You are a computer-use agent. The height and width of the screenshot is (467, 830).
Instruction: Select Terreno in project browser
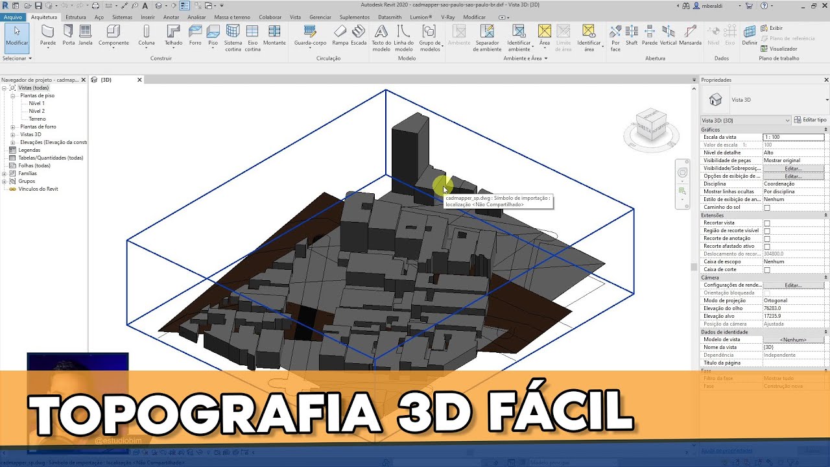37,119
